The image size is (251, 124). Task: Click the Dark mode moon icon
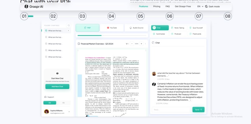(206, 7)
